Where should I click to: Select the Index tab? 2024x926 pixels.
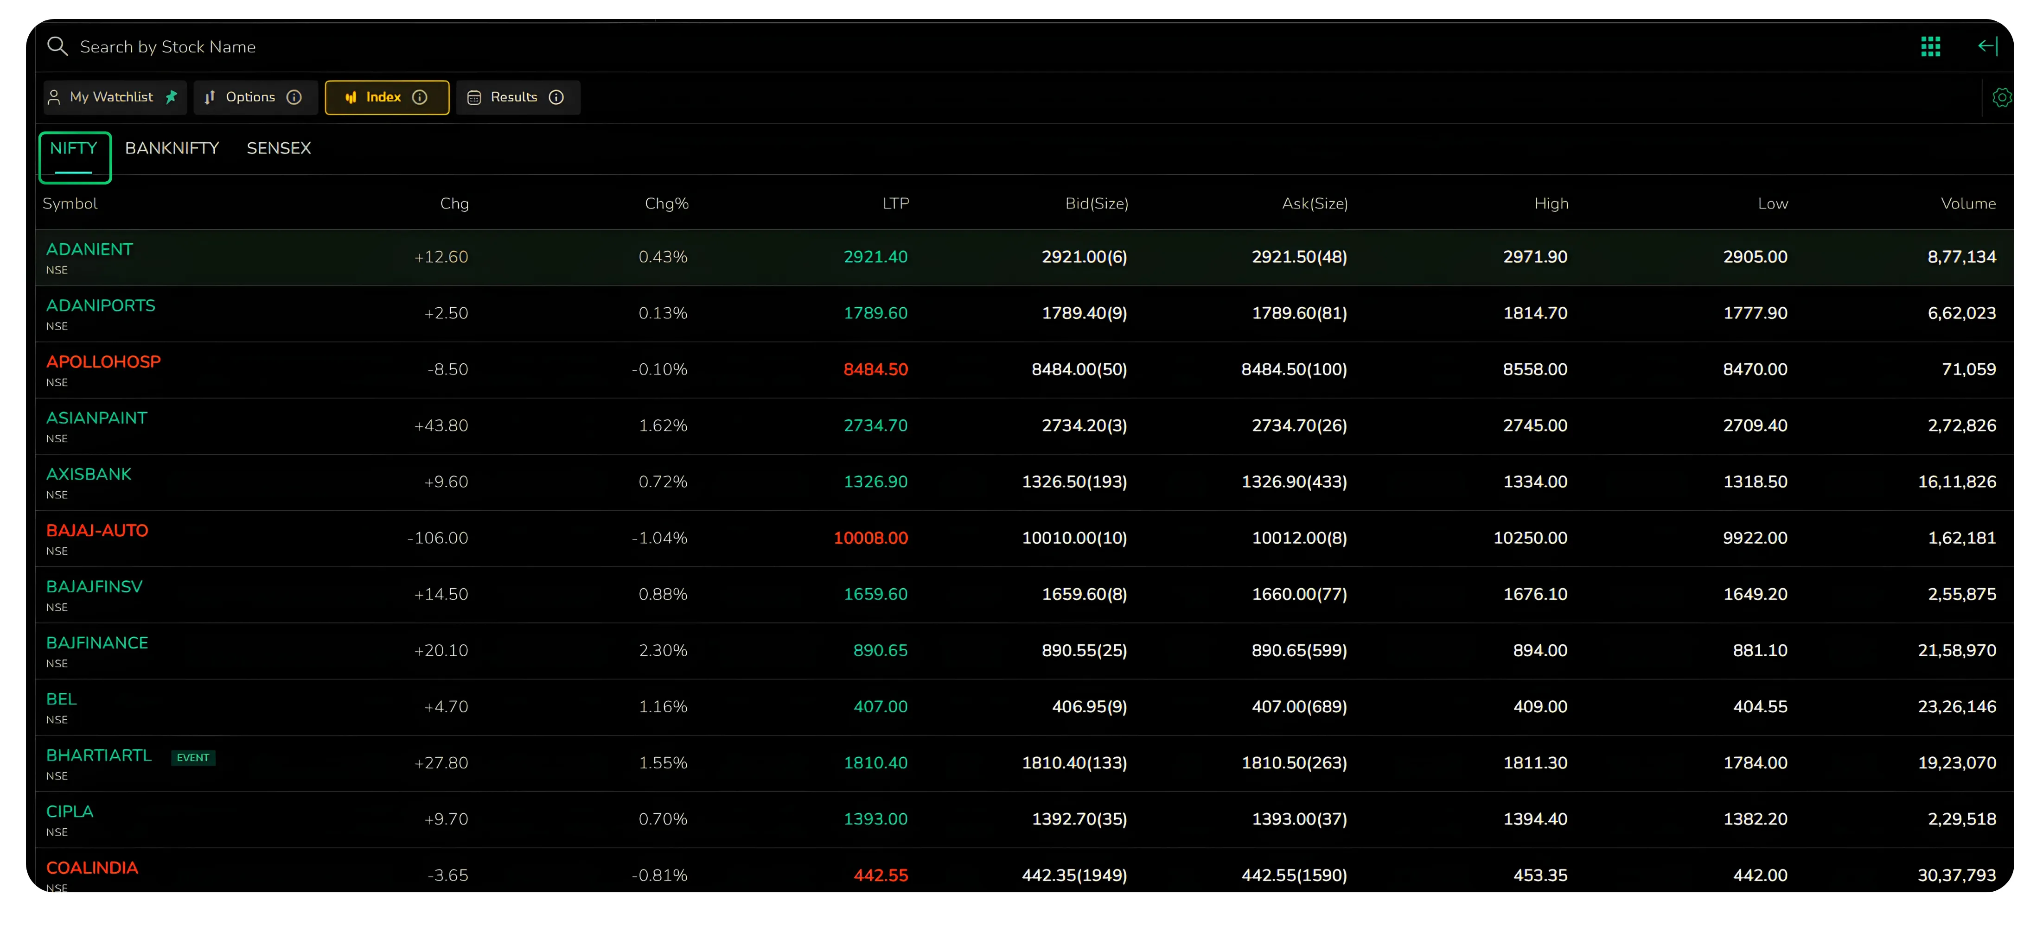click(x=387, y=97)
